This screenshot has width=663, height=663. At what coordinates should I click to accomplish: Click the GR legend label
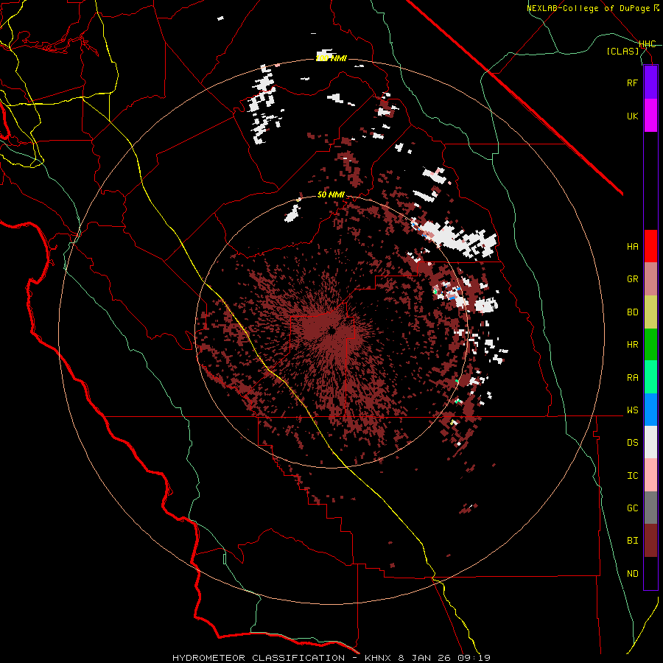click(x=632, y=279)
